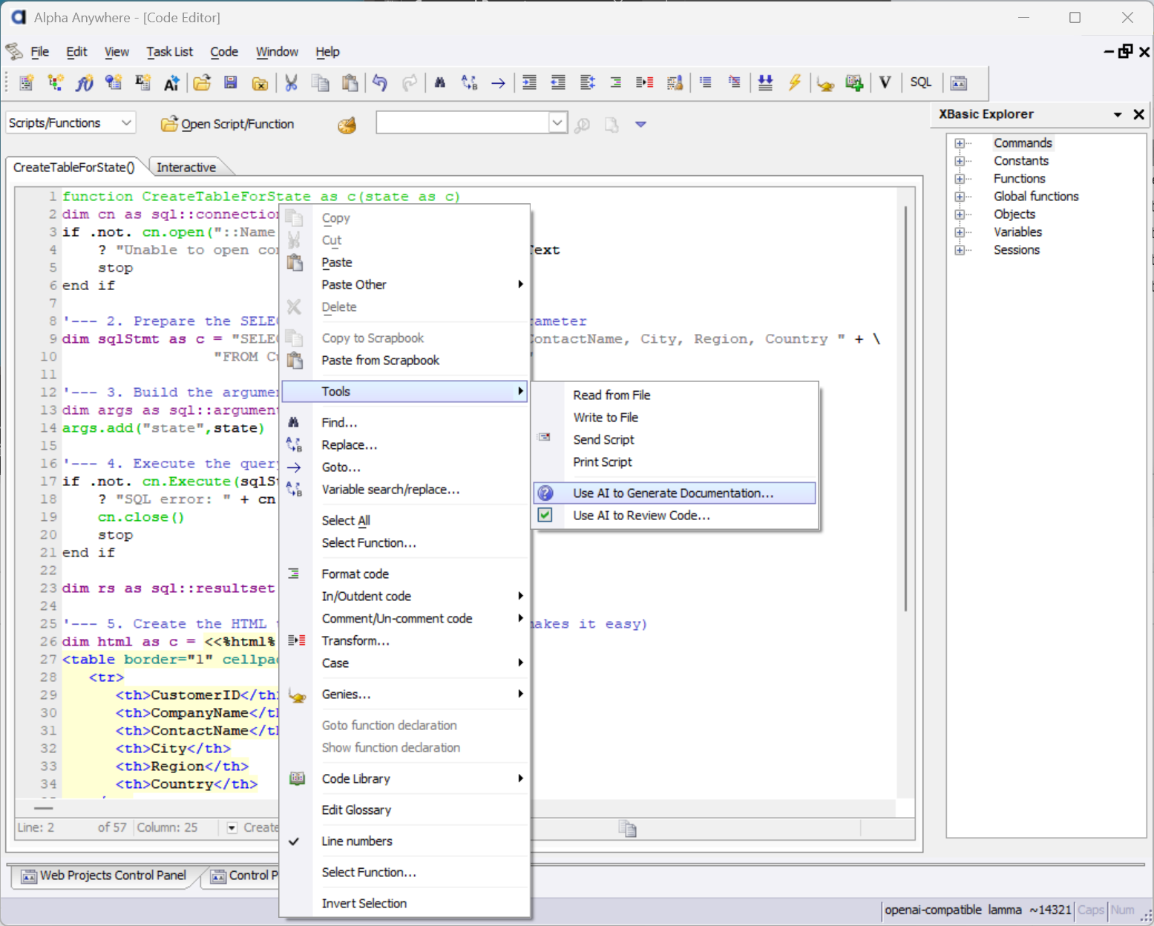Open the Code Library submenu

pos(404,779)
